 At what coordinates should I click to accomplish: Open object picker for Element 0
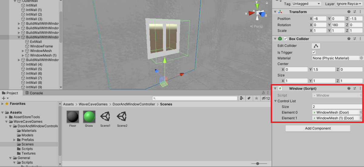tap(361, 112)
